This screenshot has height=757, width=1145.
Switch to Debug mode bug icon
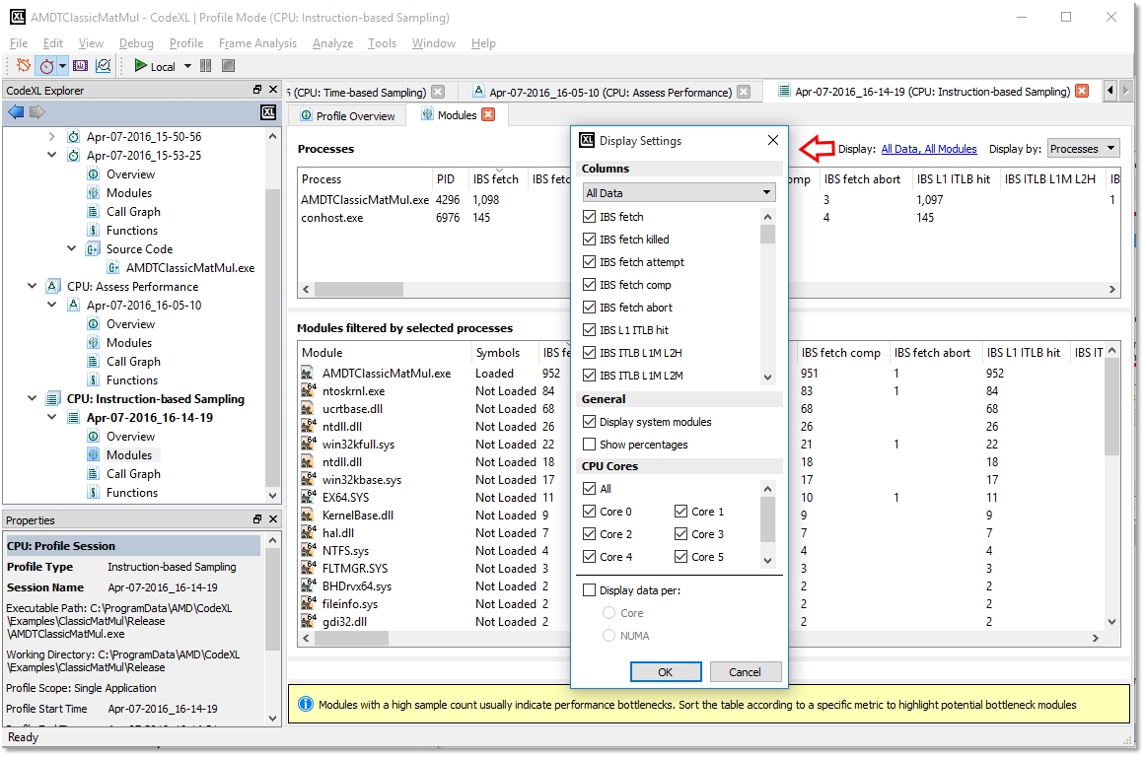pyautogui.click(x=24, y=66)
